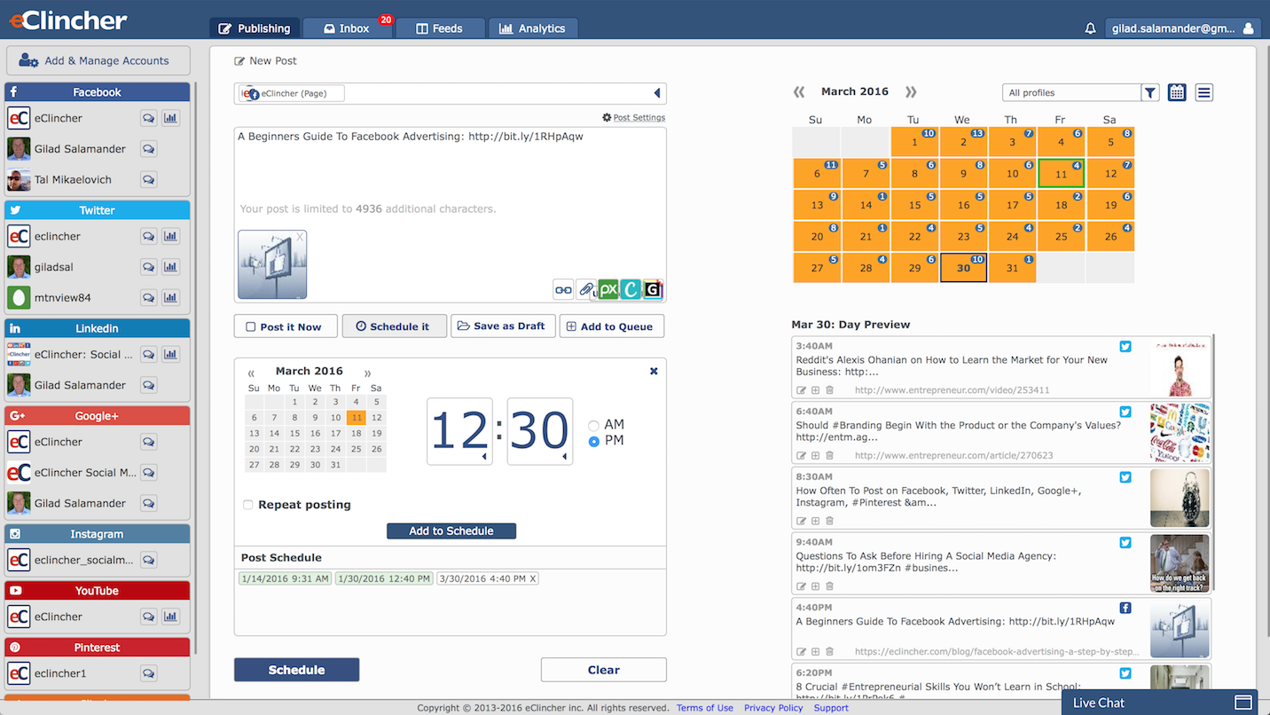The width and height of the screenshot is (1270, 715).
Task: Open Facebook eClincher page conversations icon
Action: [149, 118]
